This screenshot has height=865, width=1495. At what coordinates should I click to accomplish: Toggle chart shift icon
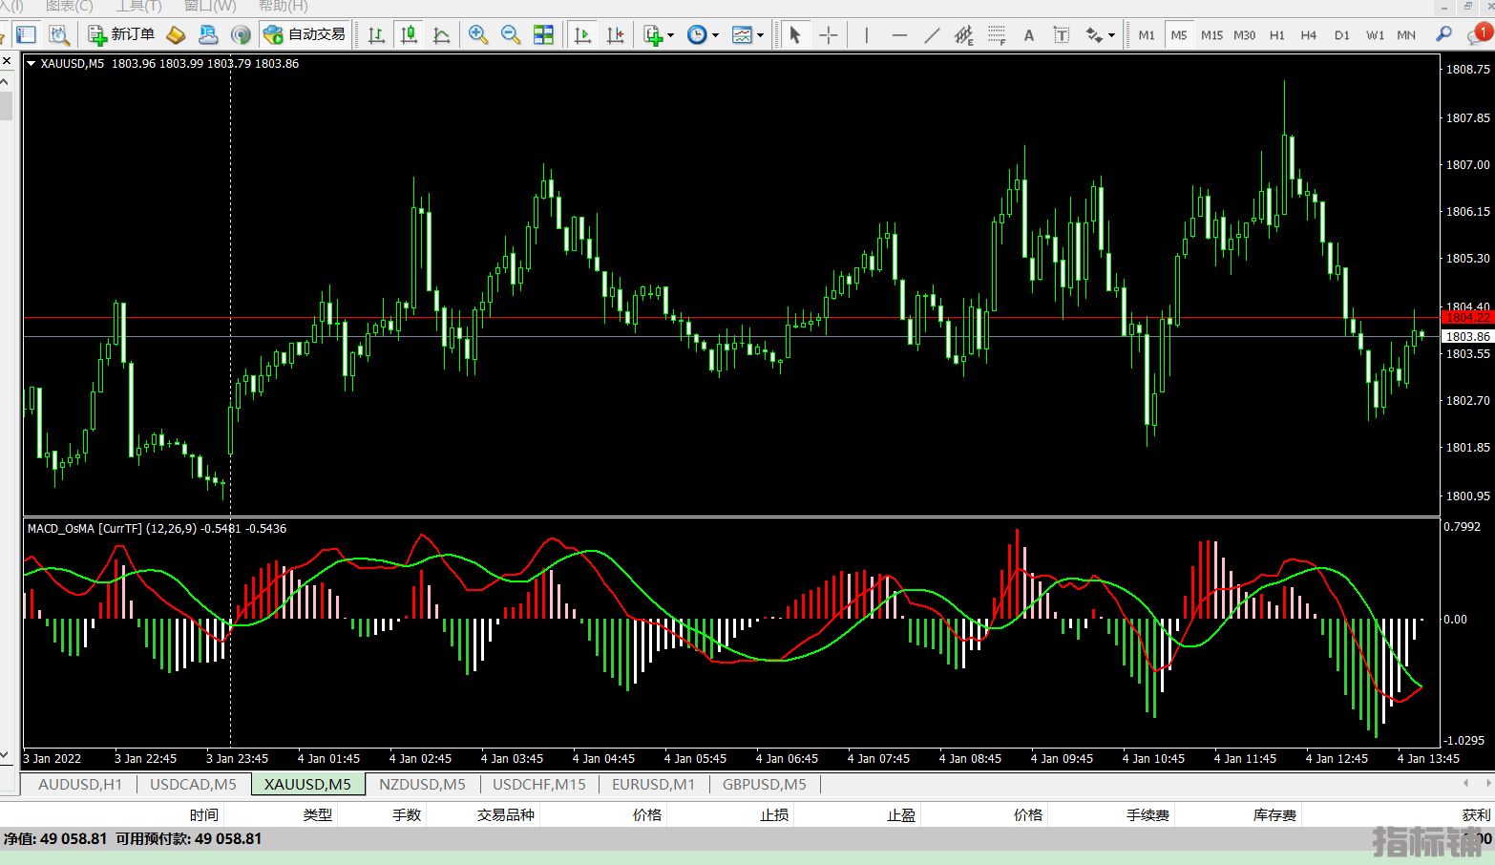pos(615,35)
